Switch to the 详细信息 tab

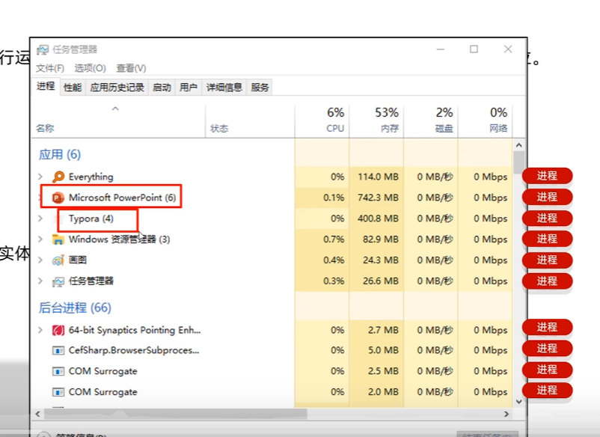(224, 88)
